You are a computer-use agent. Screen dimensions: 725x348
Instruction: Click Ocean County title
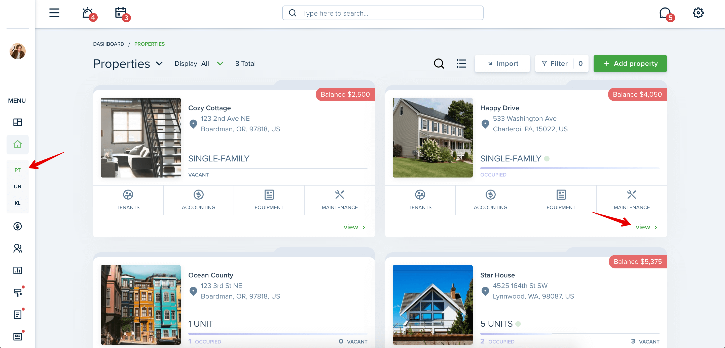click(210, 275)
